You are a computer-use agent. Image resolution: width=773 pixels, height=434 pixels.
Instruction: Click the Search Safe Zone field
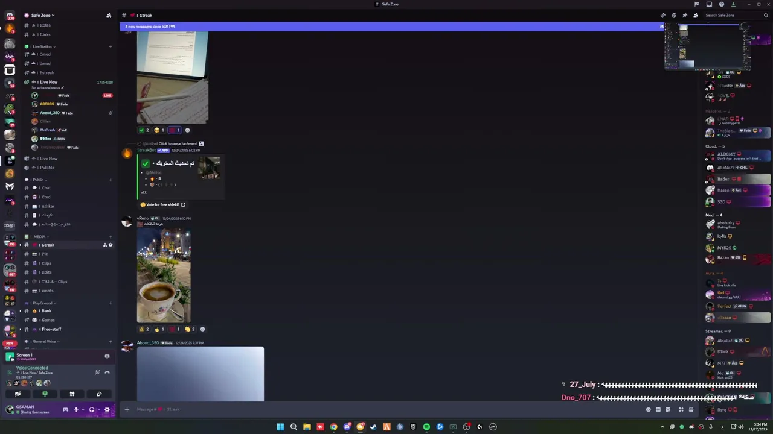736,15
